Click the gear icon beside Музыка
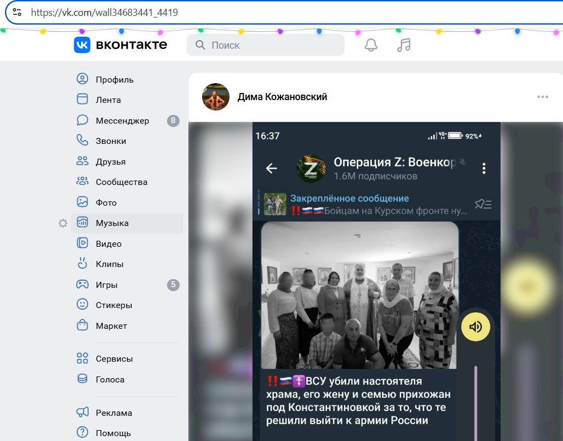Image resolution: width=563 pixels, height=441 pixels. (x=63, y=223)
